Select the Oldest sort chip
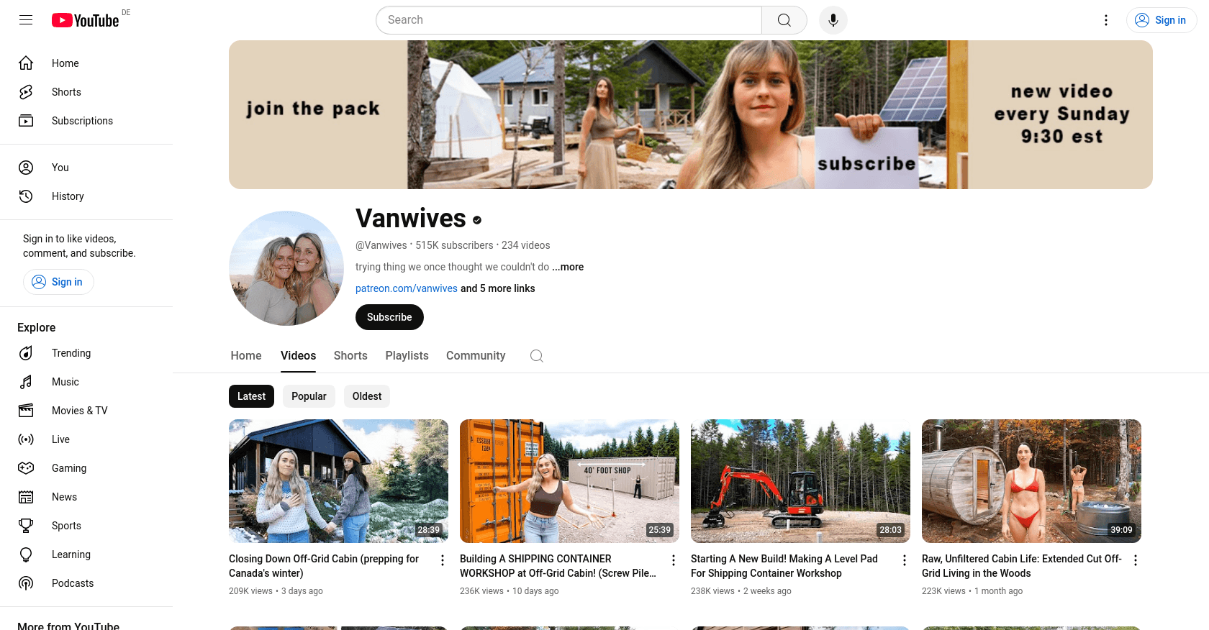1209x630 pixels. tap(367, 396)
